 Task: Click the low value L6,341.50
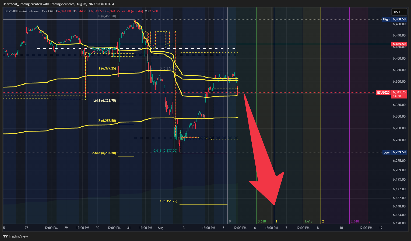[x=96, y=11]
